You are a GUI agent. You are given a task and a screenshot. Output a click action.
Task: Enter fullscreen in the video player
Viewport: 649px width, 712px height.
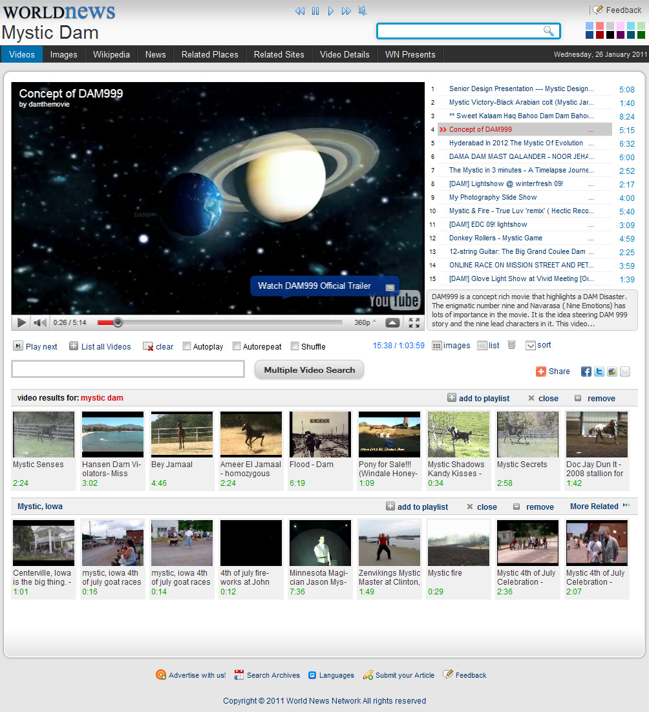pos(414,322)
